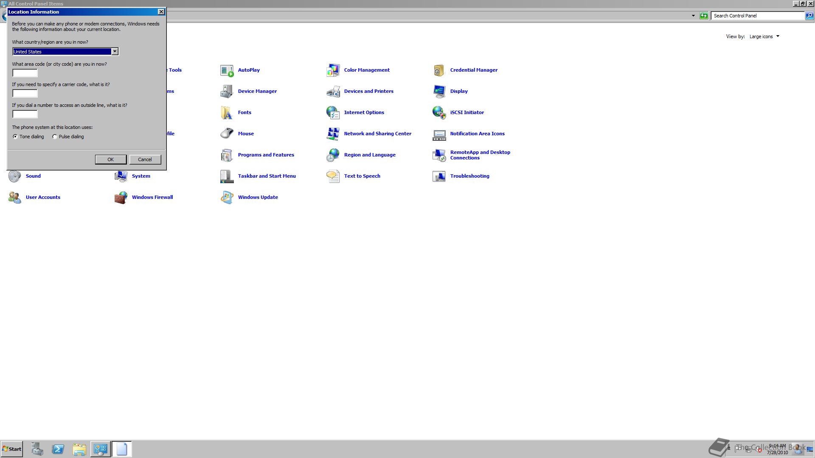Click Cancel in Location Information dialog

145,159
